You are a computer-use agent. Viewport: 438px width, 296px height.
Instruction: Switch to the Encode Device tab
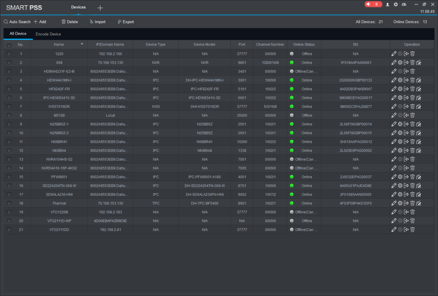click(48, 34)
